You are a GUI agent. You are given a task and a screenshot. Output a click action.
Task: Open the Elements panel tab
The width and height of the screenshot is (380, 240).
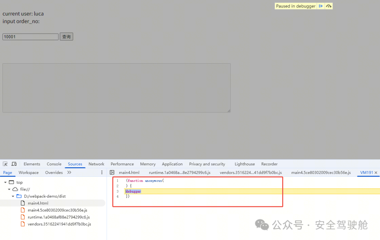(32, 164)
